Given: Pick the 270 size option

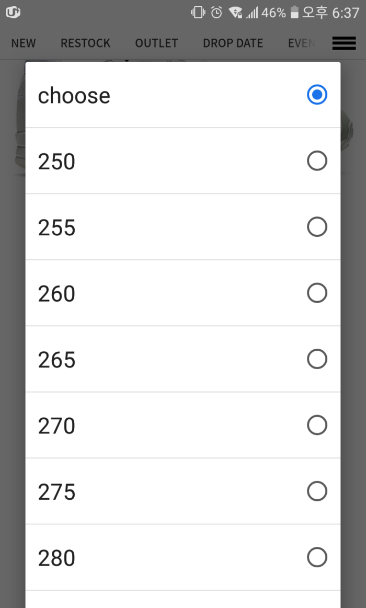Looking at the screenshot, I should (317, 426).
